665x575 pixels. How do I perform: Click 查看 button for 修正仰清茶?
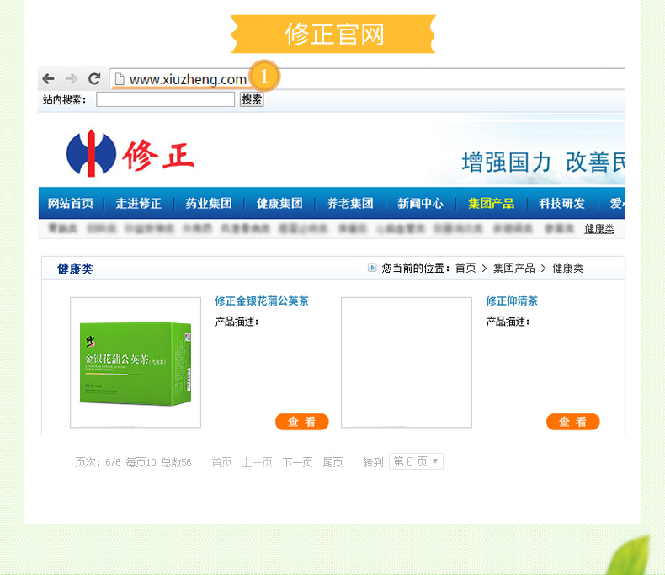pos(573,422)
